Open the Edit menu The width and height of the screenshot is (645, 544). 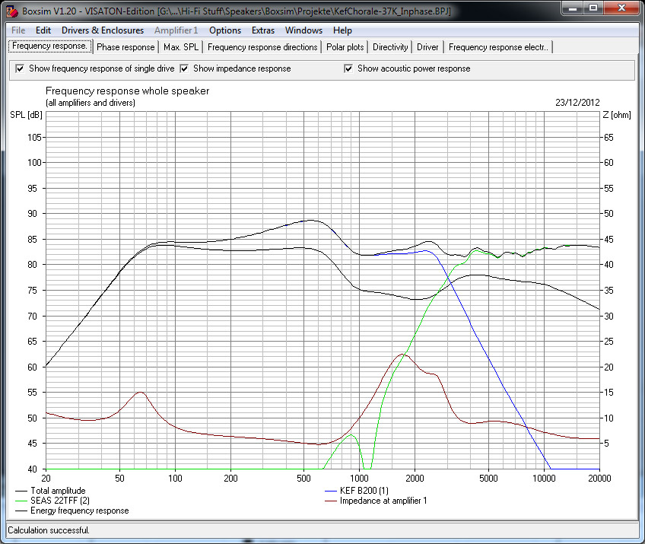tap(43, 30)
